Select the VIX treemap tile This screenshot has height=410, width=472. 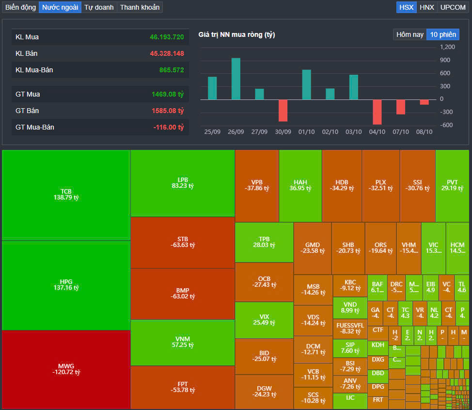point(264,320)
